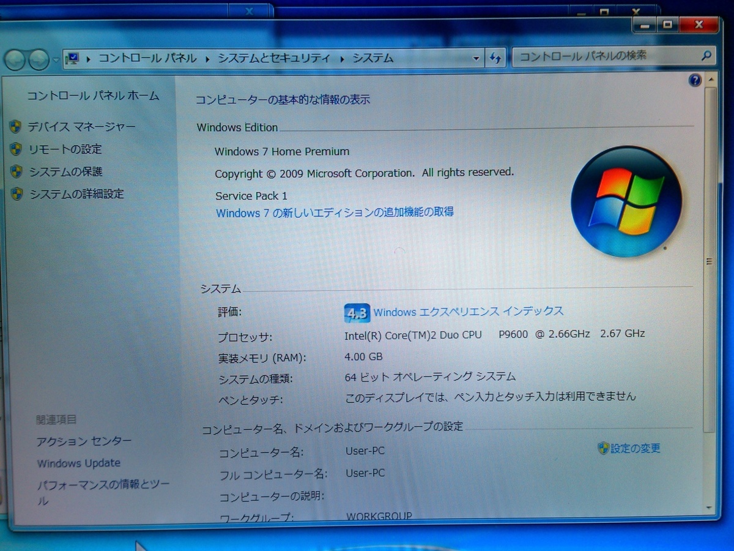Click the vertical scrollbar thumb

pyautogui.click(x=710, y=260)
